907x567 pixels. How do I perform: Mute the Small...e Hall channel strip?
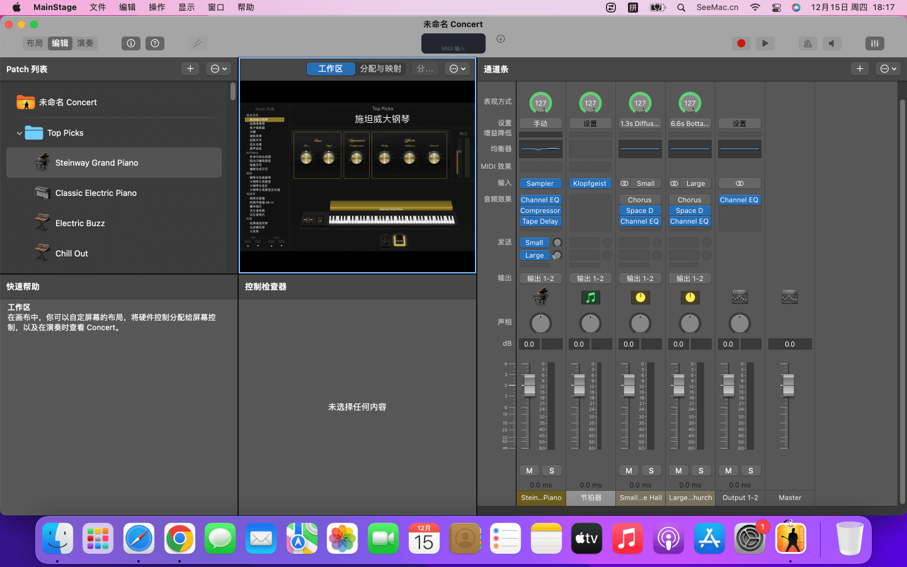click(x=629, y=471)
